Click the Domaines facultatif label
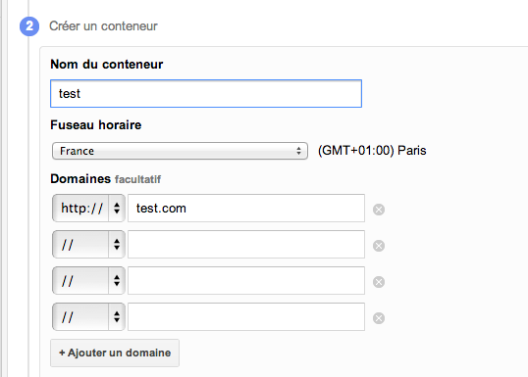Viewport: 528px width, 377px height. tap(105, 179)
